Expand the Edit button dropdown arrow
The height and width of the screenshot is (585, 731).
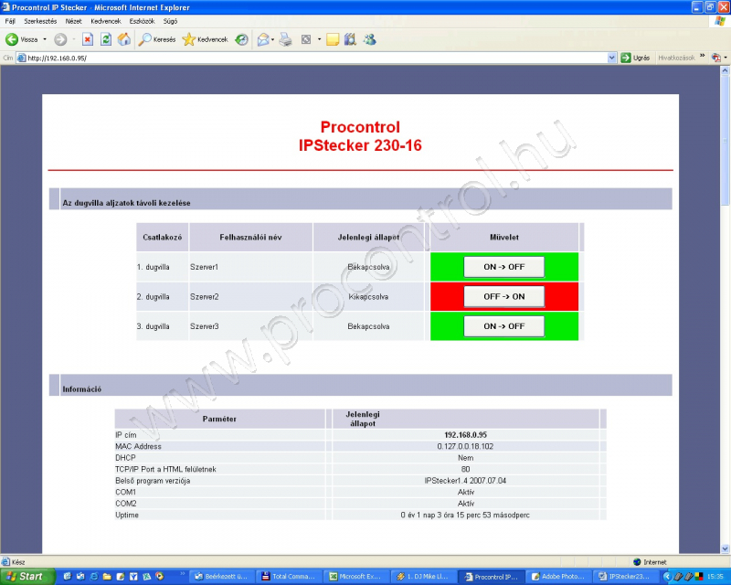pos(319,39)
